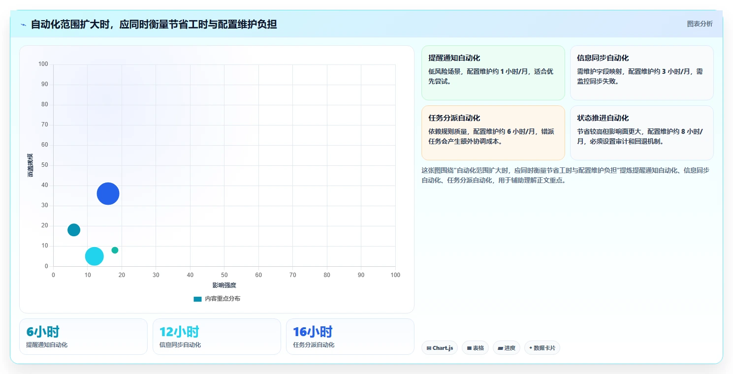This screenshot has width=733, height=374.
Task: Click the summary paragraph starting 这张图围绕
Action: [566, 175]
